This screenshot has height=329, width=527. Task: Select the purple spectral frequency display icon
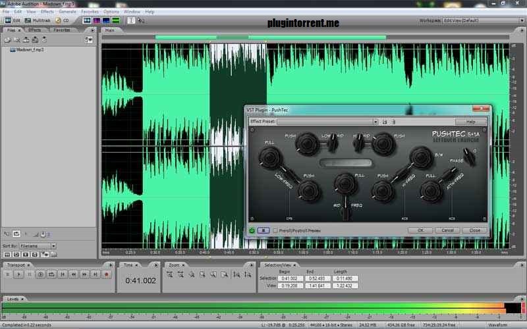tap(97, 20)
